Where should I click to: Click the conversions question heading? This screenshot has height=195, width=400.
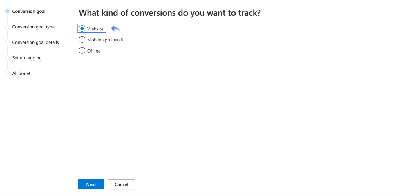pyautogui.click(x=170, y=13)
